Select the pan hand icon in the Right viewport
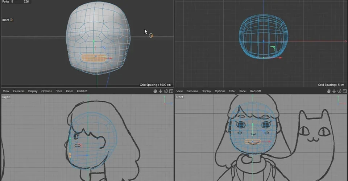This screenshot has height=181, width=348. [x=155, y=91]
